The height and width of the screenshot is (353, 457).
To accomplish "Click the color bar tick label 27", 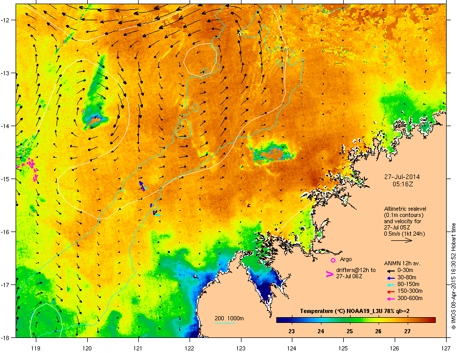I will (x=407, y=331).
